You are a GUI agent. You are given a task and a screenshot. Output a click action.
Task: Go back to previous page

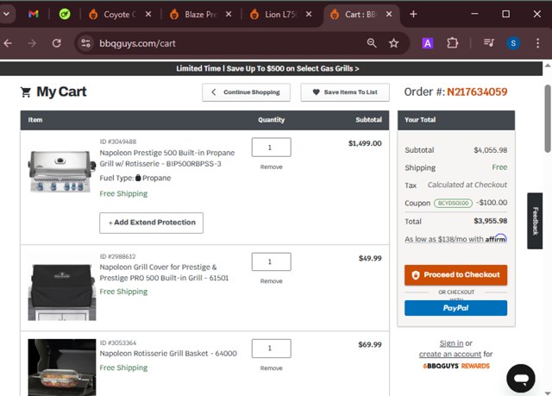(8, 43)
